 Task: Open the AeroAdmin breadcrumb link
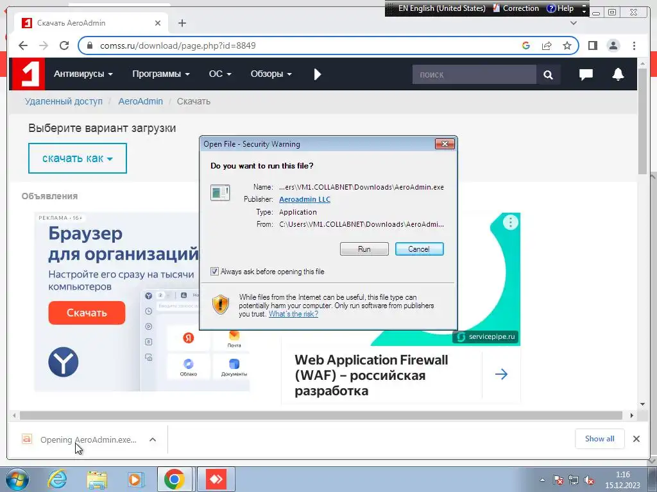click(x=141, y=101)
